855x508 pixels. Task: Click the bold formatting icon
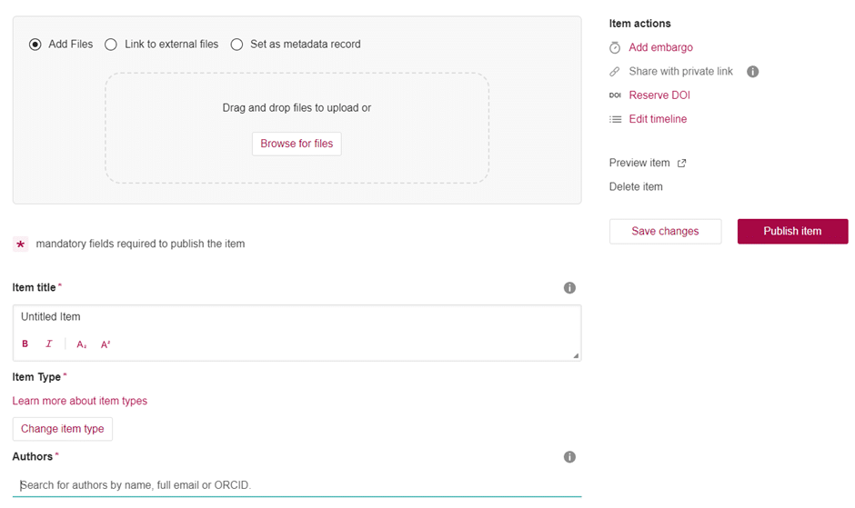pyautogui.click(x=25, y=344)
